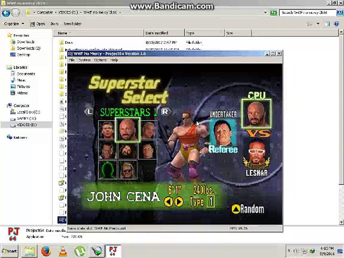Screen dimensions: 344x258
Task: Select Favorites in navigation pane
Action: [21, 35]
